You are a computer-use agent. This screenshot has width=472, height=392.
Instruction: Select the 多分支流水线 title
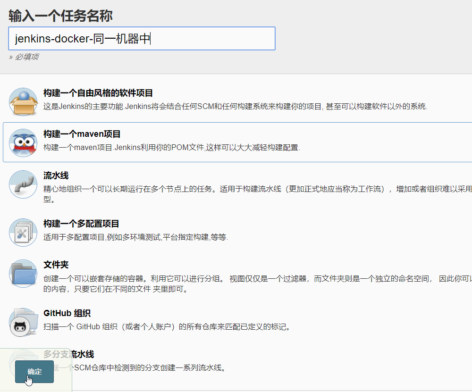click(x=68, y=354)
